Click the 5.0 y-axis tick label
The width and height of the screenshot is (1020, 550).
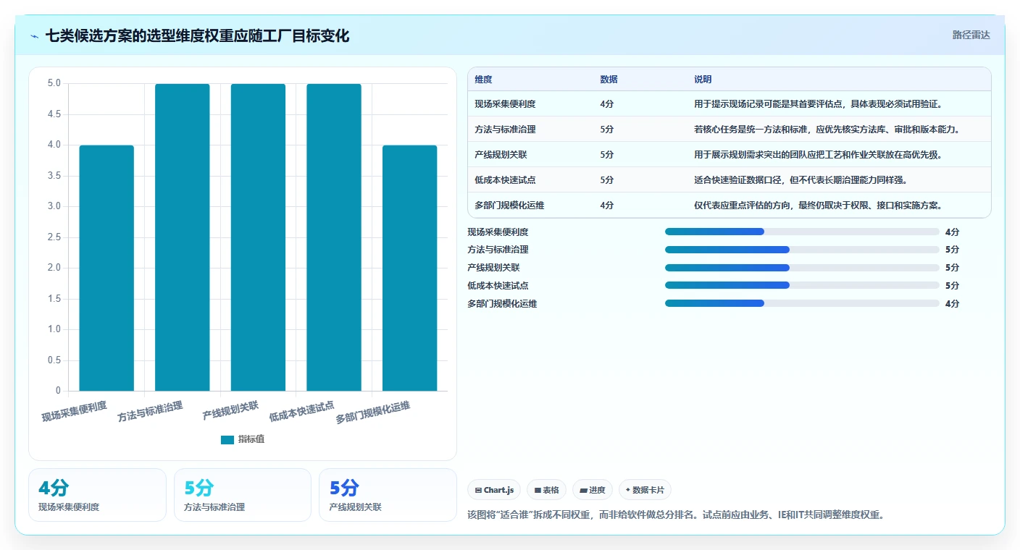54,83
